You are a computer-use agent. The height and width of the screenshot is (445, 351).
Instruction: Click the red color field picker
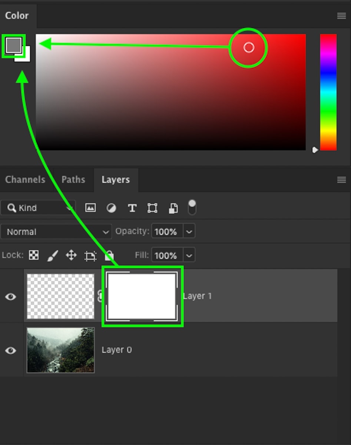point(170,92)
